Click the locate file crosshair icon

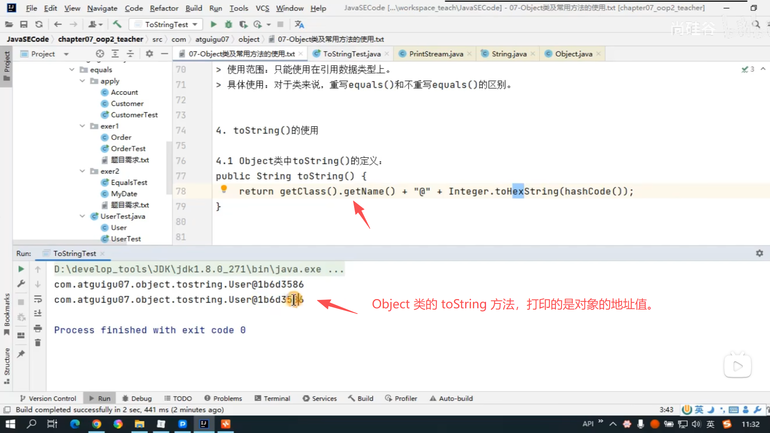(100, 54)
